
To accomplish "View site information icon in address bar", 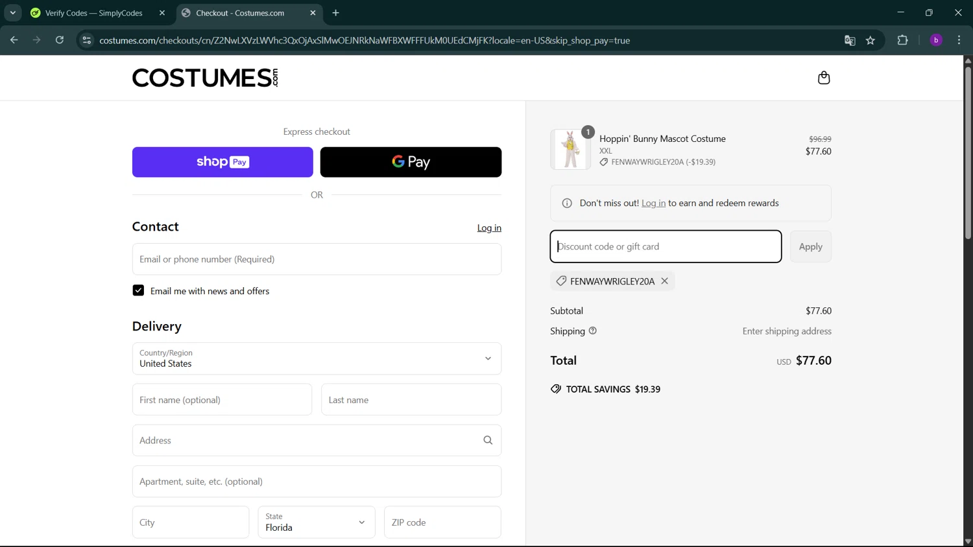I will (x=86, y=40).
